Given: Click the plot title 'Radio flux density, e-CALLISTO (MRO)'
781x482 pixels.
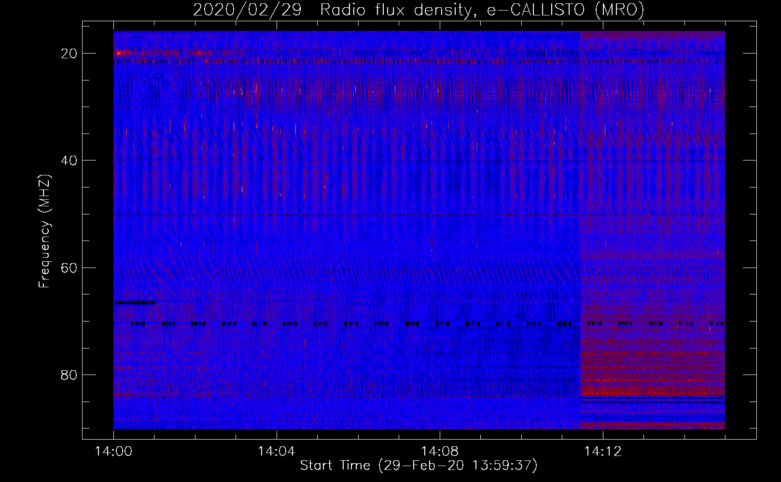Looking at the screenshot, I should pyautogui.click(x=482, y=10).
